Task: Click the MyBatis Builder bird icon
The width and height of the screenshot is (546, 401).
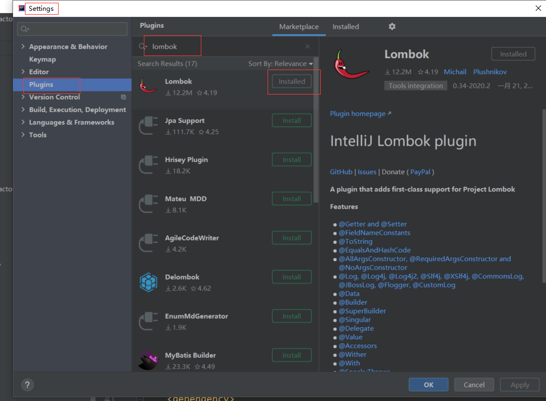Action: [149, 360]
